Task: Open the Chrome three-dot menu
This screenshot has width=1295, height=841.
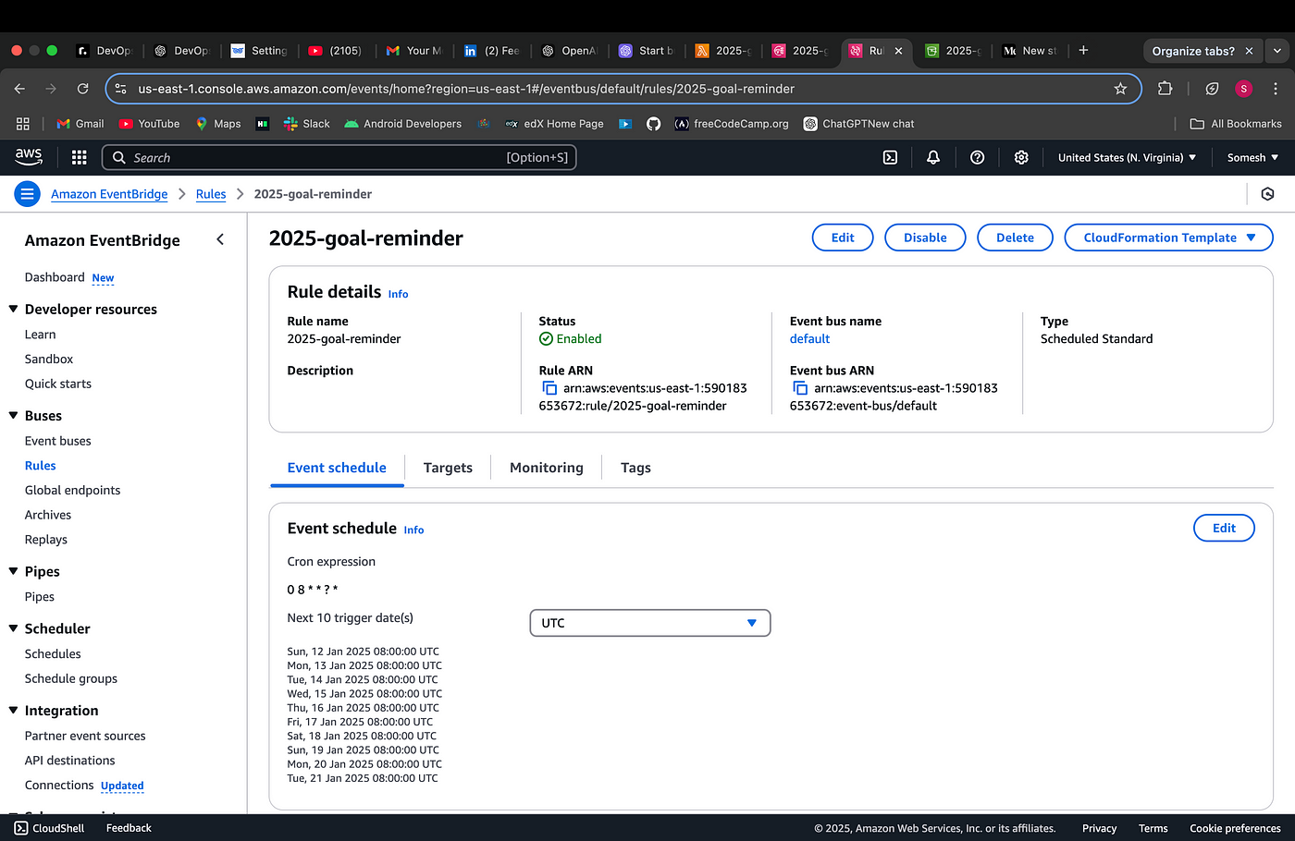Action: (x=1276, y=89)
